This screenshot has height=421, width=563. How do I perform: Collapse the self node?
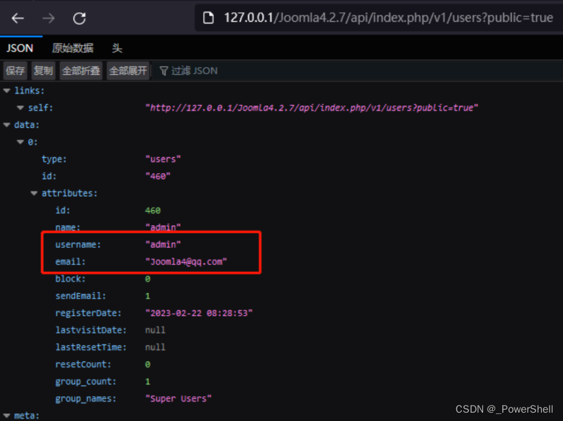pyautogui.click(x=20, y=108)
